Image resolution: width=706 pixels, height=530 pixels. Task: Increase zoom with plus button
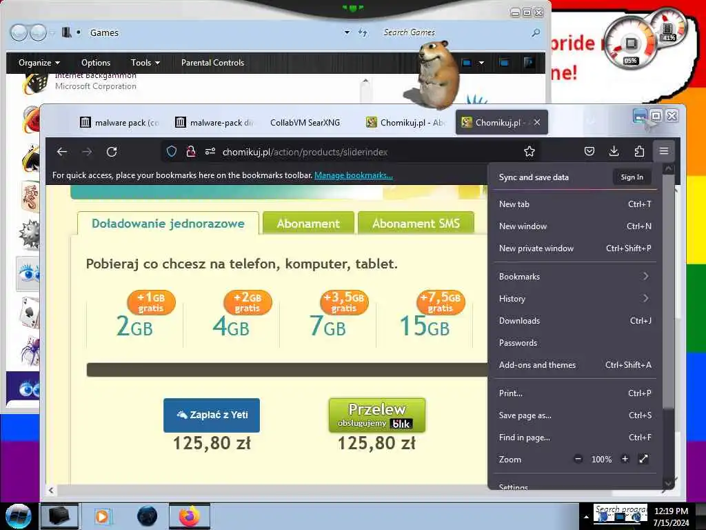click(625, 459)
